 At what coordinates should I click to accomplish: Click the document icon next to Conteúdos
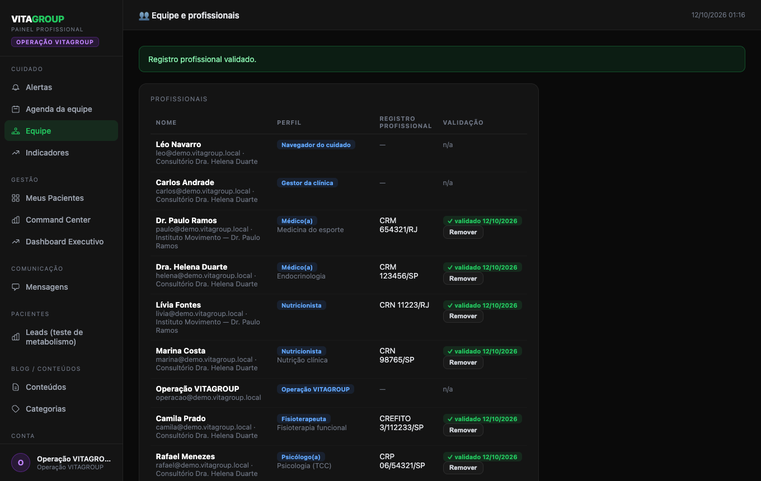[x=16, y=387]
